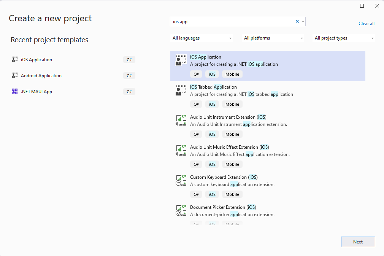Click the C# tag under Custom Keyboard Extension
The image size is (384, 256).
(196, 194)
